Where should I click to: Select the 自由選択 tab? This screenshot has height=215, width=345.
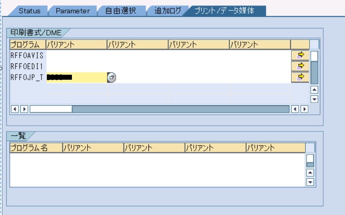tap(121, 11)
